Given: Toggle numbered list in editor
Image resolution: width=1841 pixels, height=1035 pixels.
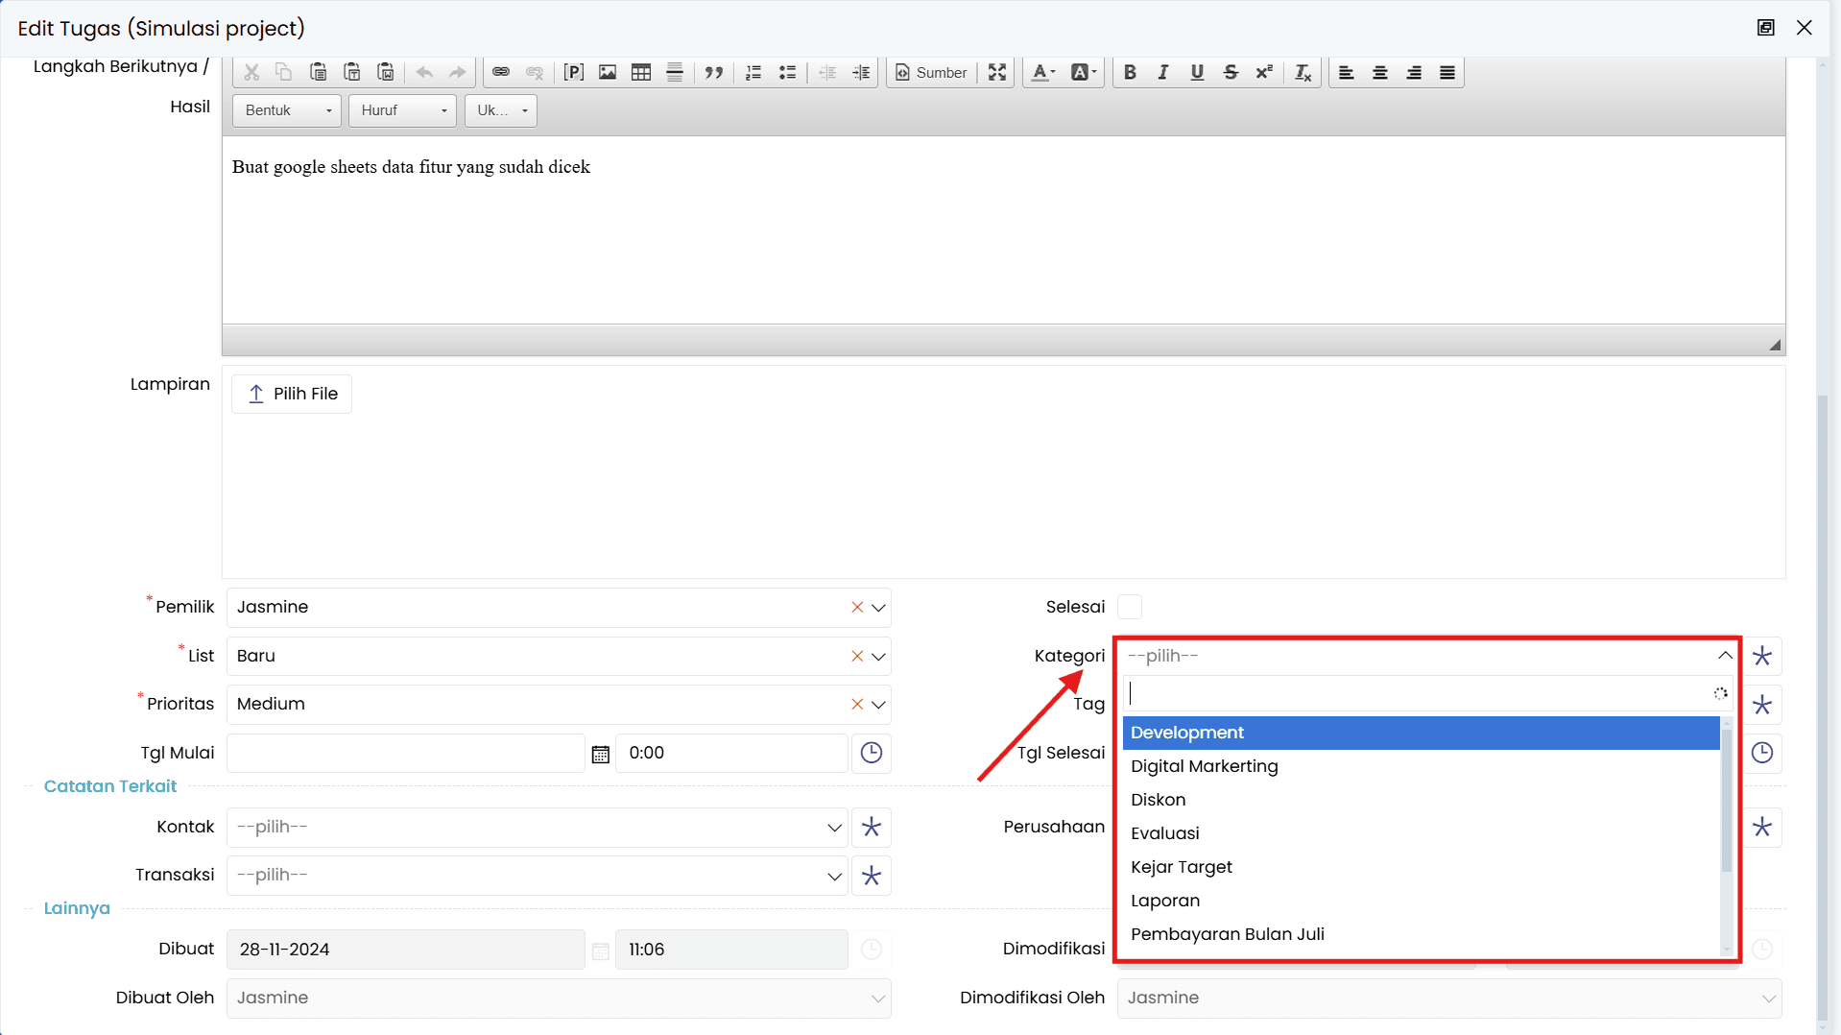Looking at the screenshot, I should point(753,72).
